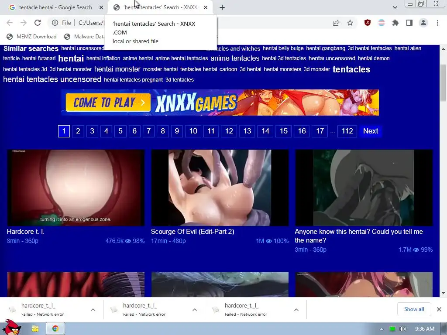Go to results page 2
This screenshot has width=447, height=335.
point(78,131)
